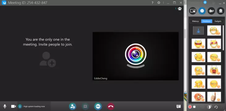
Task: Select the Meeting ID 254-432-847 text
Action: pos(28,3)
